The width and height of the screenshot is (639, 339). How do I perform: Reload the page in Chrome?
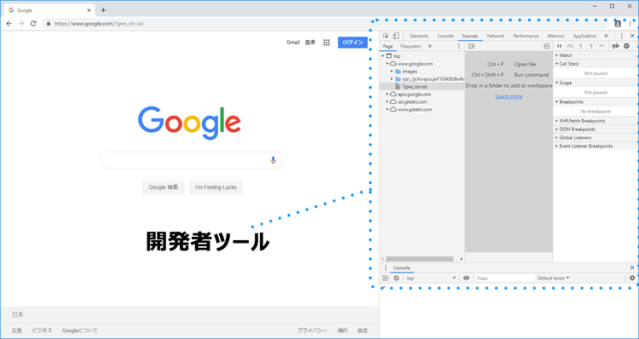point(33,24)
